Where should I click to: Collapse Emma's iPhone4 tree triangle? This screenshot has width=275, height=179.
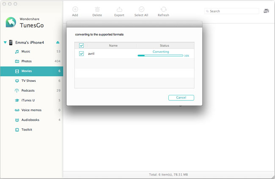tap(5, 42)
